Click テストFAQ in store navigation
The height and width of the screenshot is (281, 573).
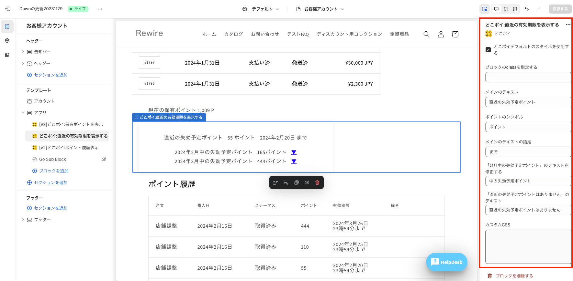(x=298, y=34)
